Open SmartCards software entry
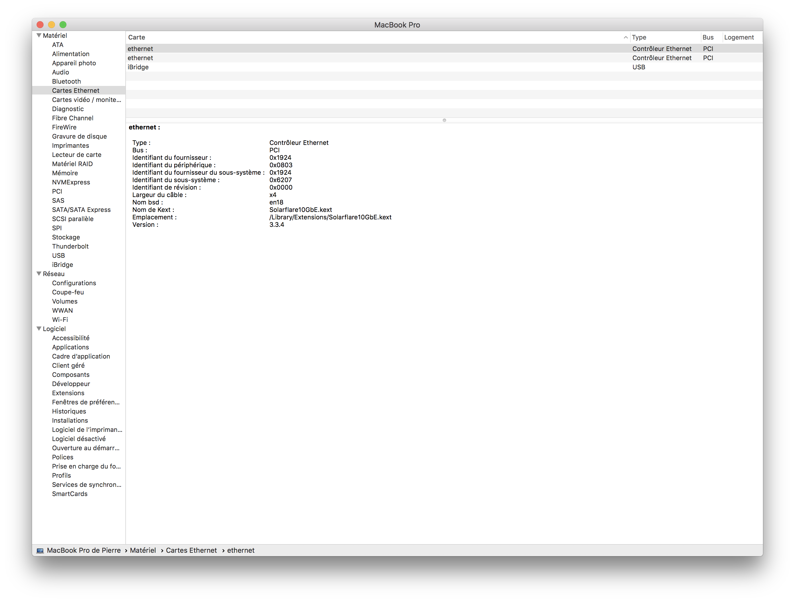The width and height of the screenshot is (795, 602). click(x=69, y=494)
